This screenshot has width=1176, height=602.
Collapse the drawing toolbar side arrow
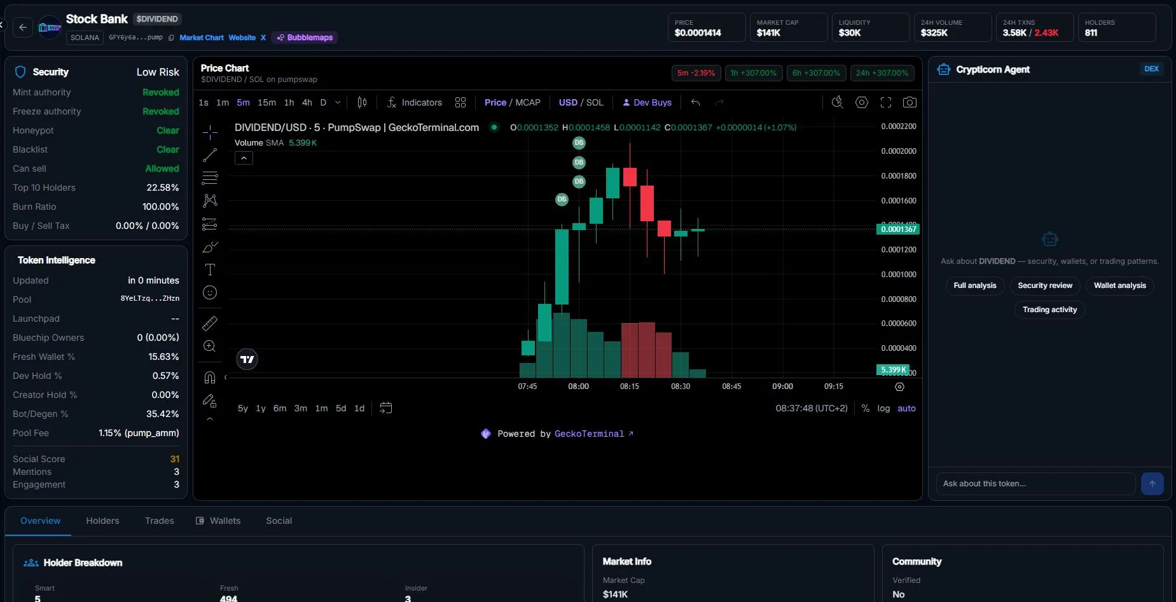(x=225, y=378)
